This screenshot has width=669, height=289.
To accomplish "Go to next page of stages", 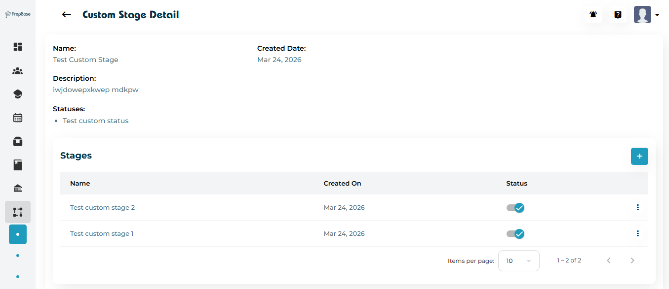I will 632,261.
